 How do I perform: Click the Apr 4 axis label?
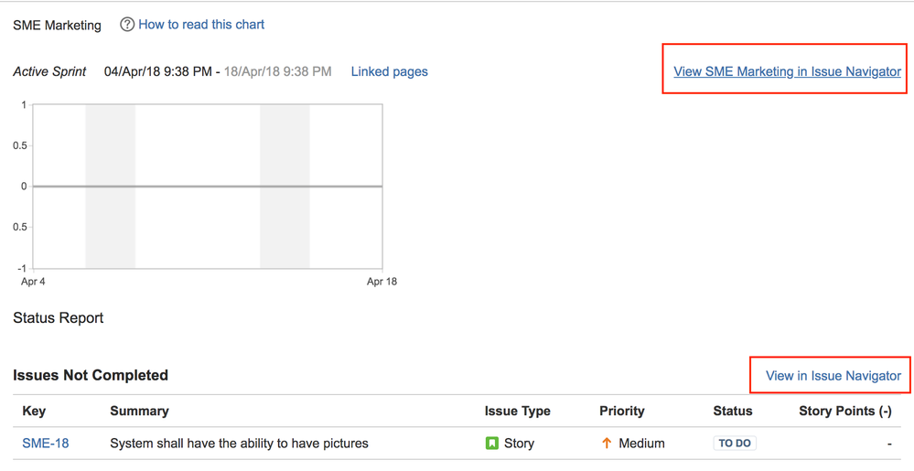[33, 282]
